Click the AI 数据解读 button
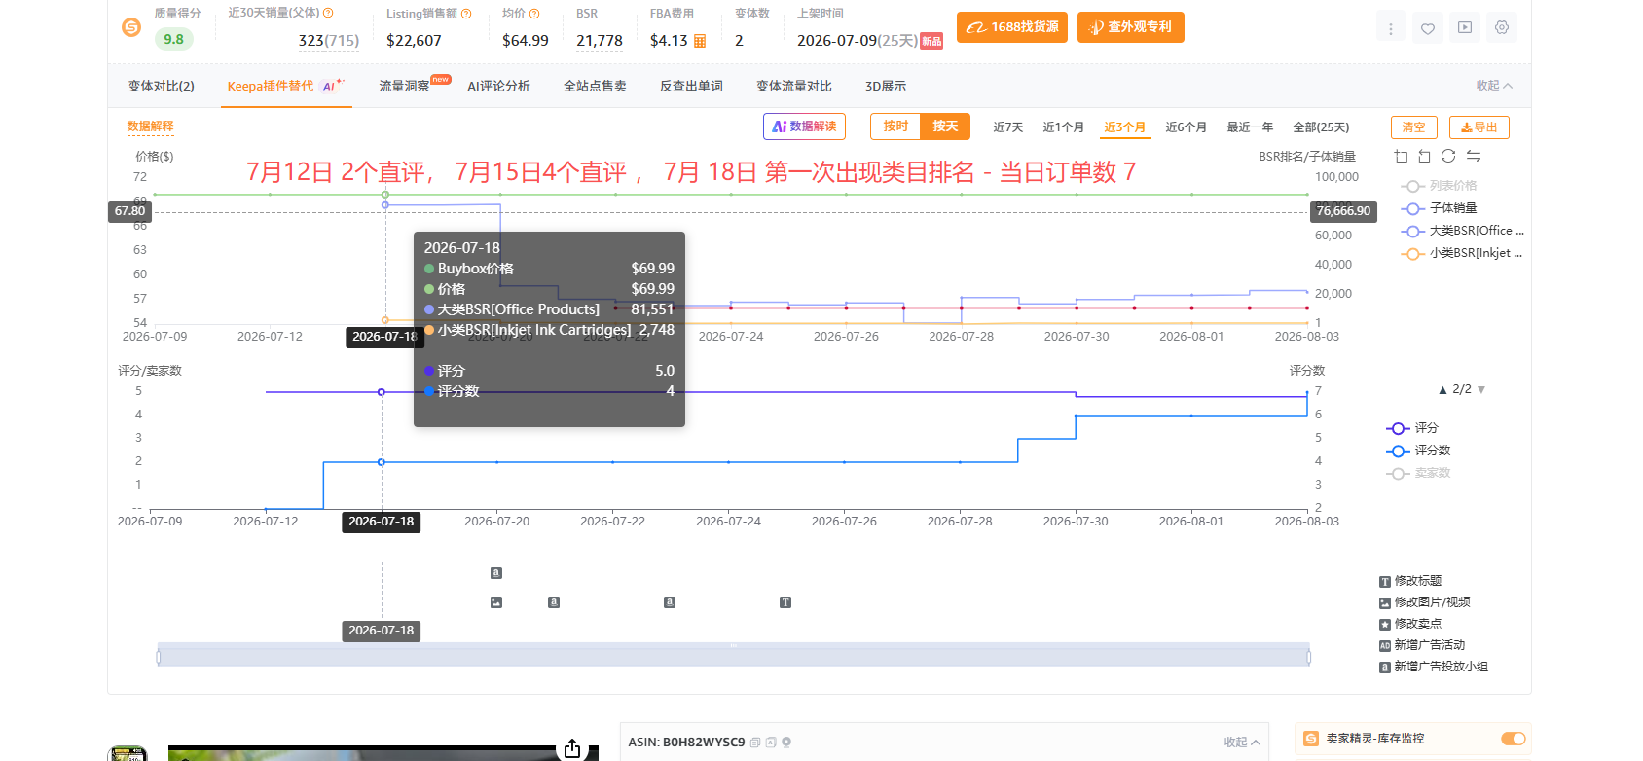Image resolution: width=1643 pixels, height=761 pixels. [x=804, y=127]
